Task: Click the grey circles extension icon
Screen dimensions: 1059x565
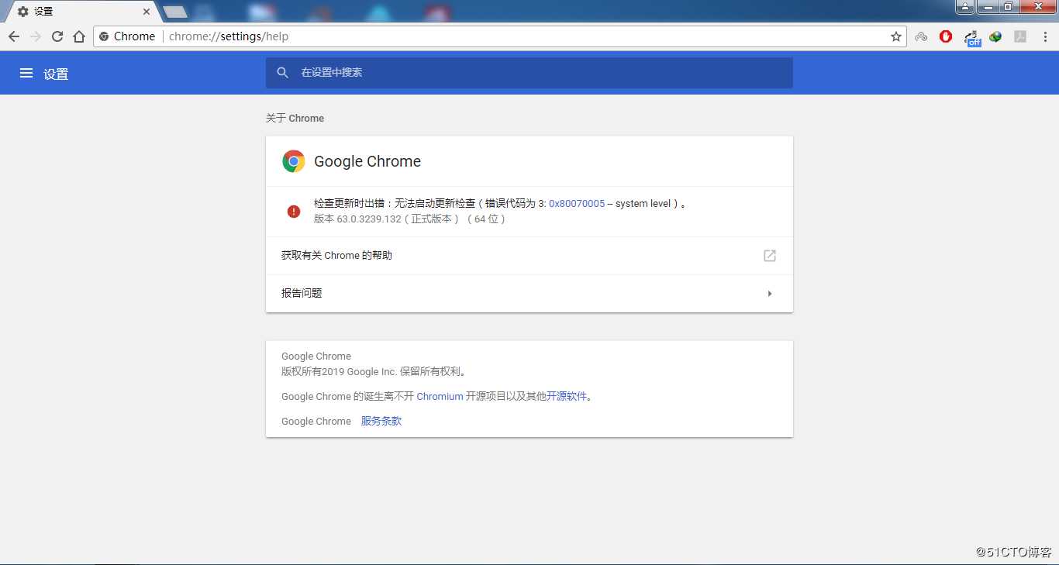Action: coord(921,36)
